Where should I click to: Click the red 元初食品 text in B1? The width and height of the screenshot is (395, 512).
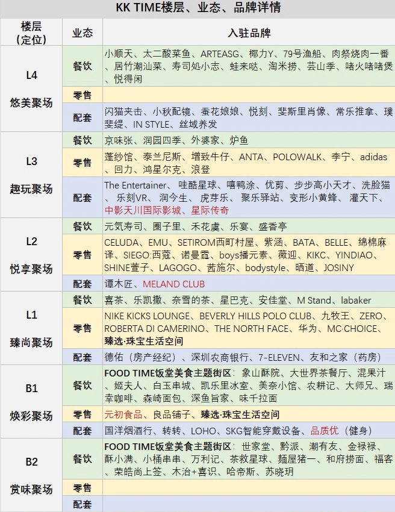click(x=123, y=414)
